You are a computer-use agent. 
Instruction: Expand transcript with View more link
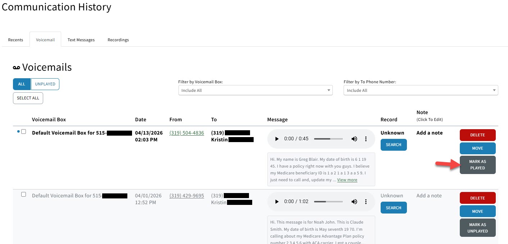pos(347,180)
